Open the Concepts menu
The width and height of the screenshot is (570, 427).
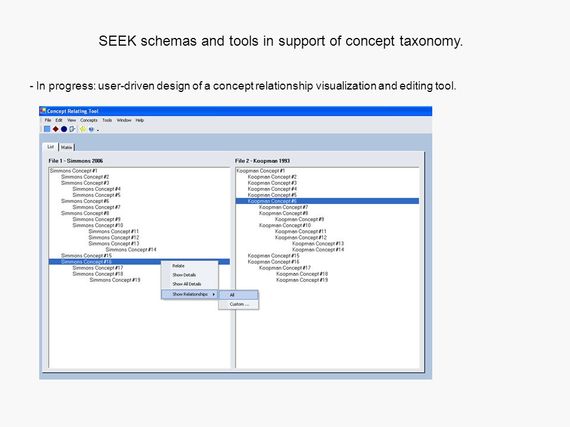coord(88,120)
